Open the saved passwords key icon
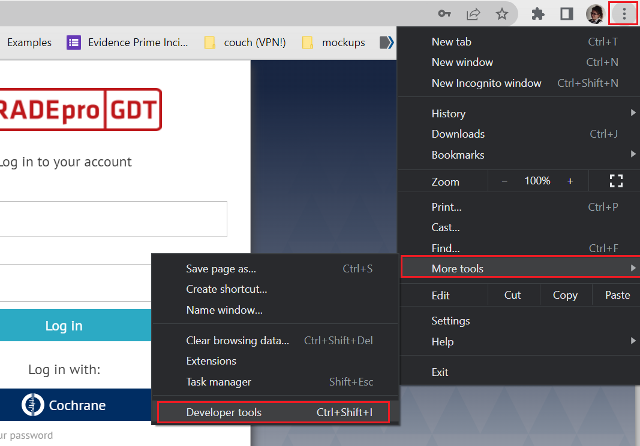Screen dimensions: 640x446 [444, 13]
